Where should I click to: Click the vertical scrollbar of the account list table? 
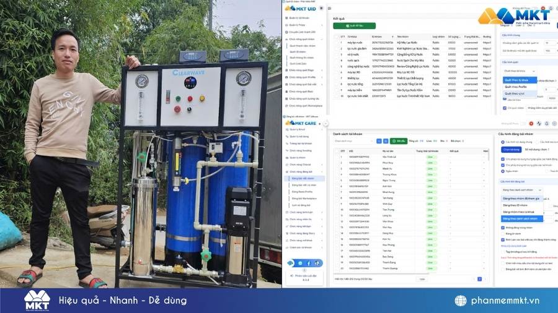(489, 155)
